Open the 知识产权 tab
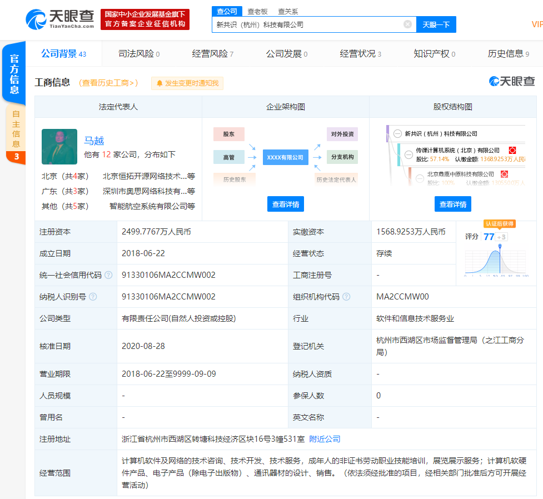 pyautogui.click(x=434, y=54)
